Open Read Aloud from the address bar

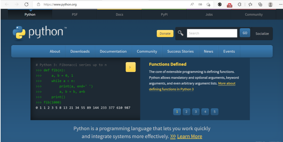click(x=192, y=4)
